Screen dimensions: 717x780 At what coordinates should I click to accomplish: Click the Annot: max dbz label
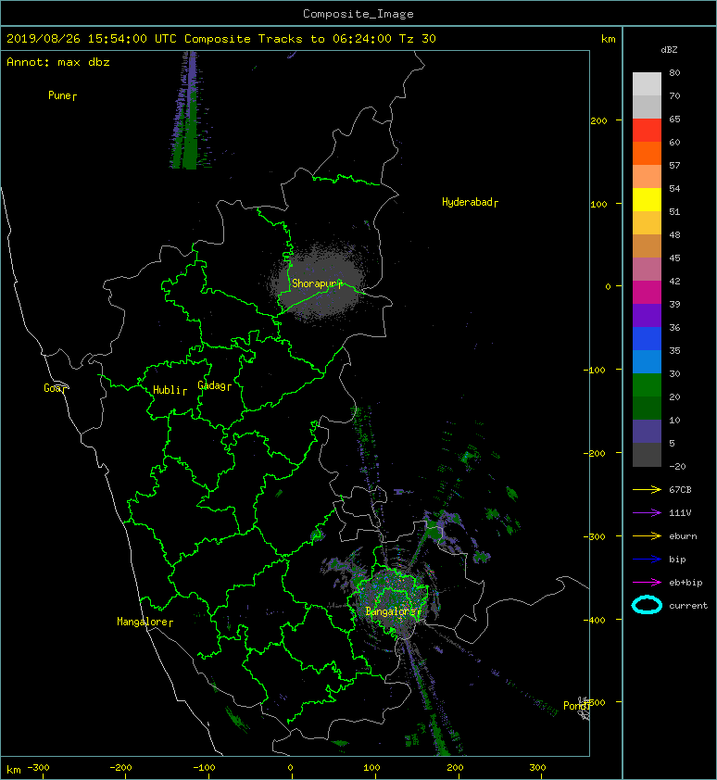(58, 62)
